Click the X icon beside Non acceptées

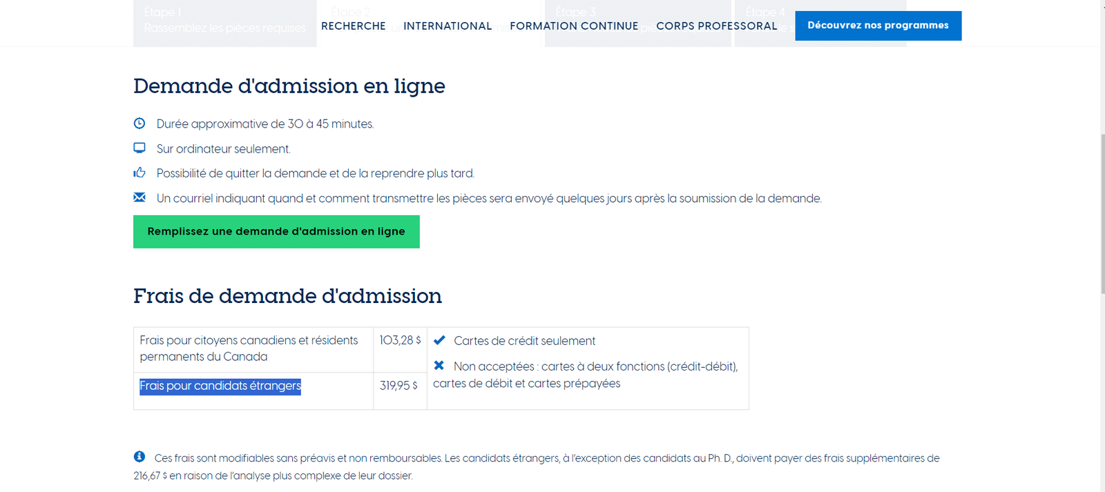point(439,366)
